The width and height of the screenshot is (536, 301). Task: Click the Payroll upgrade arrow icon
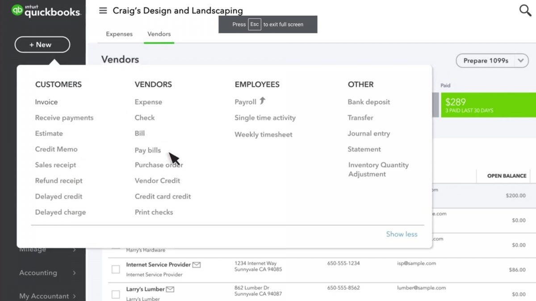263,101
